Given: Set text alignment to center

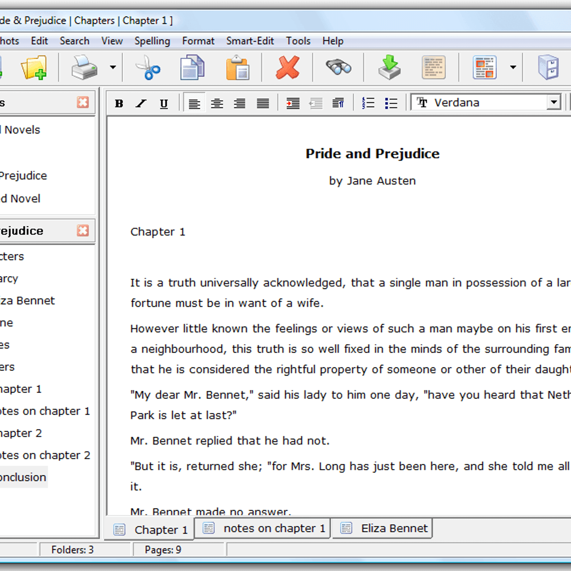Looking at the screenshot, I should coord(217,103).
